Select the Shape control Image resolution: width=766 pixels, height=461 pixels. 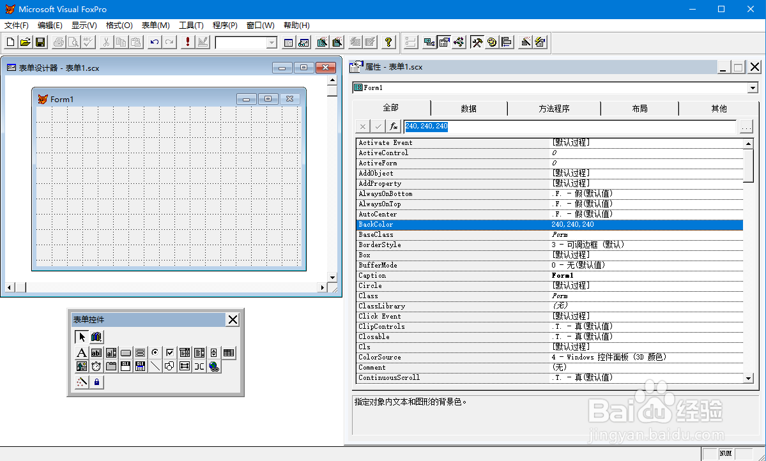(x=169, y=367)
